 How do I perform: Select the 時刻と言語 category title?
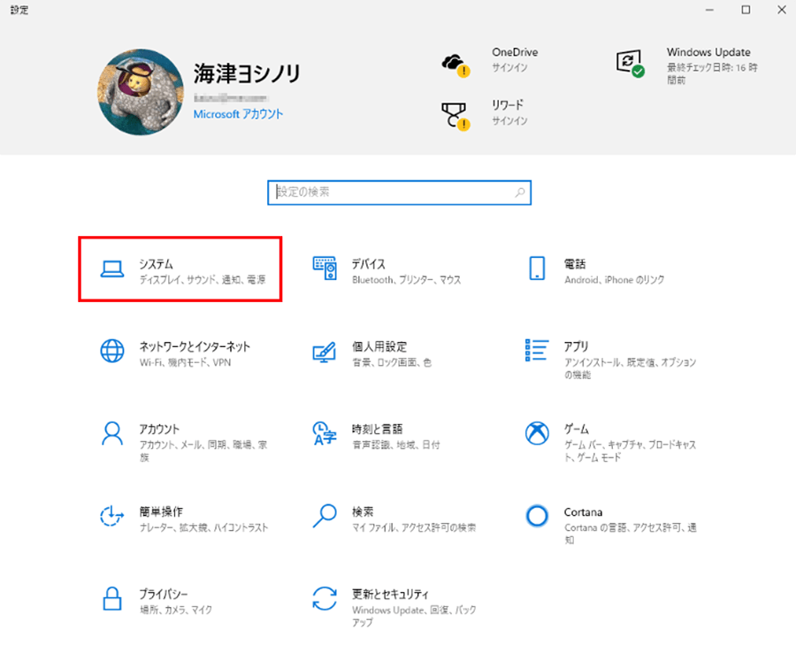pos(378,429)
